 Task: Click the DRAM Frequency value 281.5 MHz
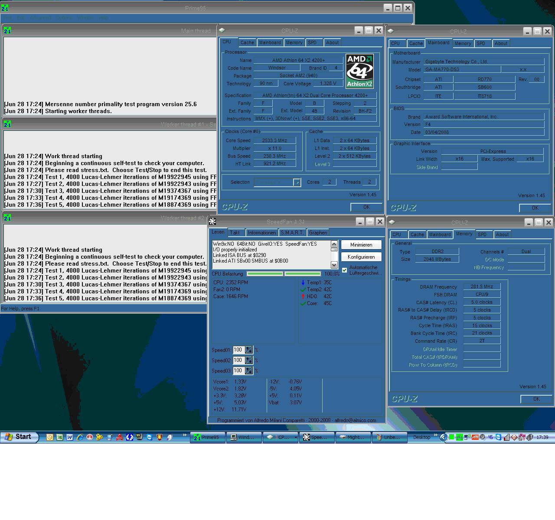482,286
